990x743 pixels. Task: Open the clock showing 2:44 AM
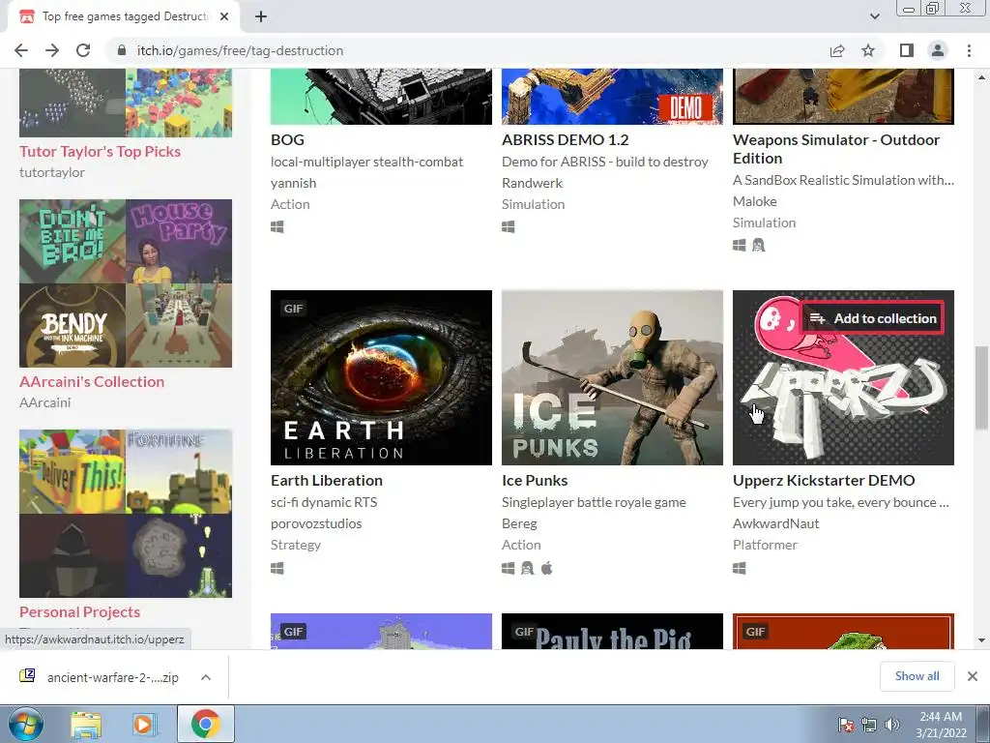pos(941,725)
